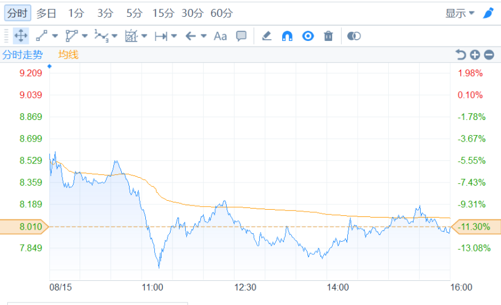Click the 8.010 current price marker
The width and height of the screenshot is (501, 305).
point(24,227)
